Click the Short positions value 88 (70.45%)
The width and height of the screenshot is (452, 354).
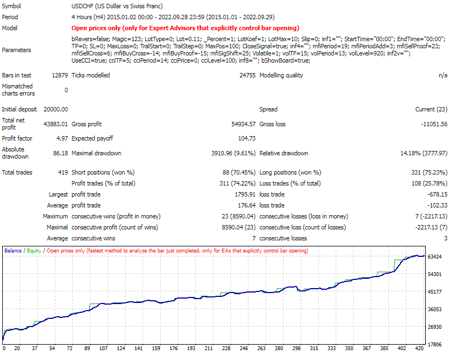click(x=239, y=172)
